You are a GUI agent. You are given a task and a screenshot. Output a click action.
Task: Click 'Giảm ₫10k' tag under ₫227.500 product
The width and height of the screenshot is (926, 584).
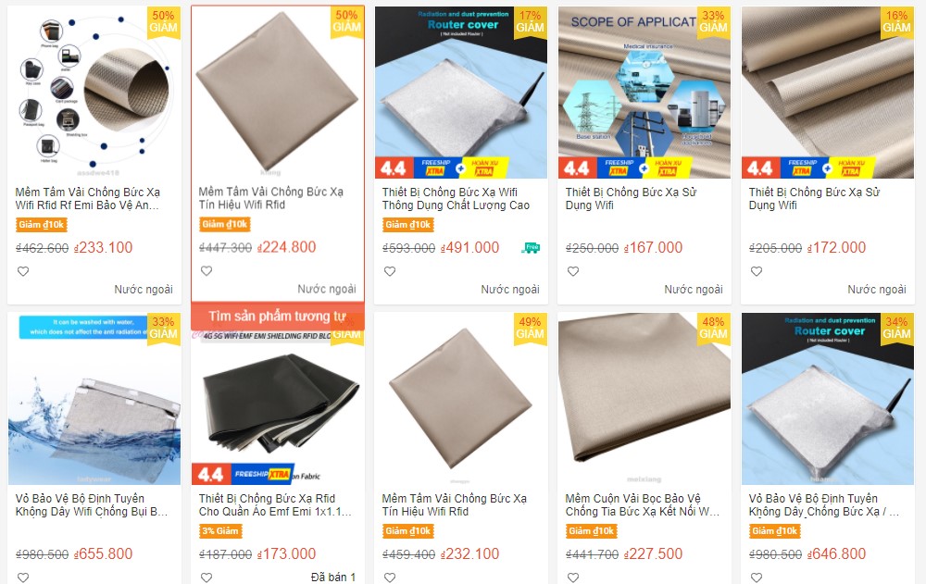[592, 531]
